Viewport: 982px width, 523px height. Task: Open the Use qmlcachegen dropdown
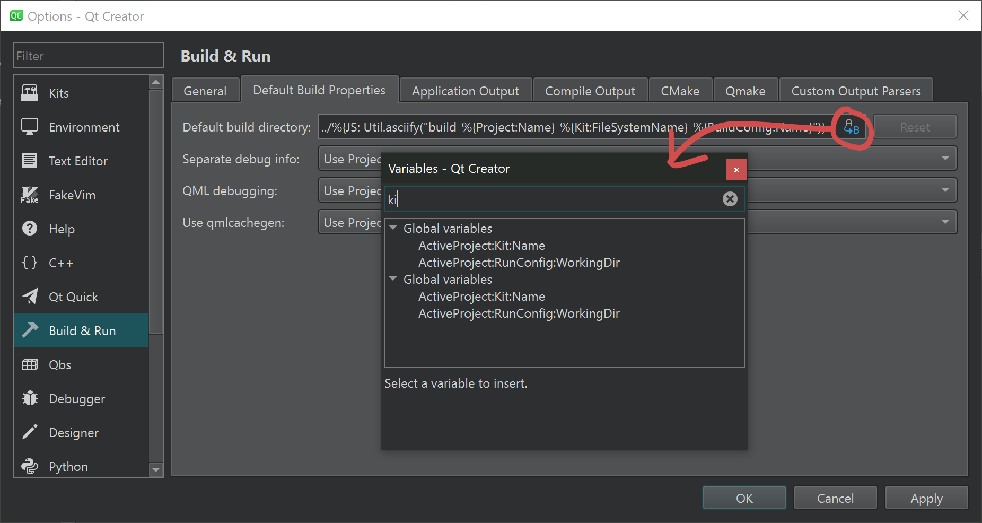[637, 222]
